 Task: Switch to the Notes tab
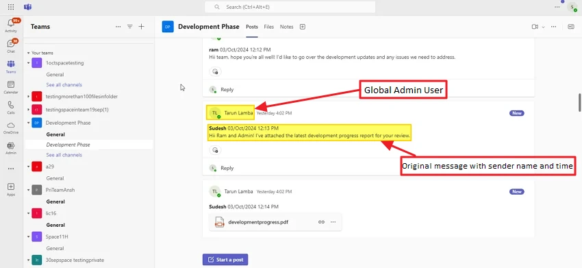click(x=286, y=27)
